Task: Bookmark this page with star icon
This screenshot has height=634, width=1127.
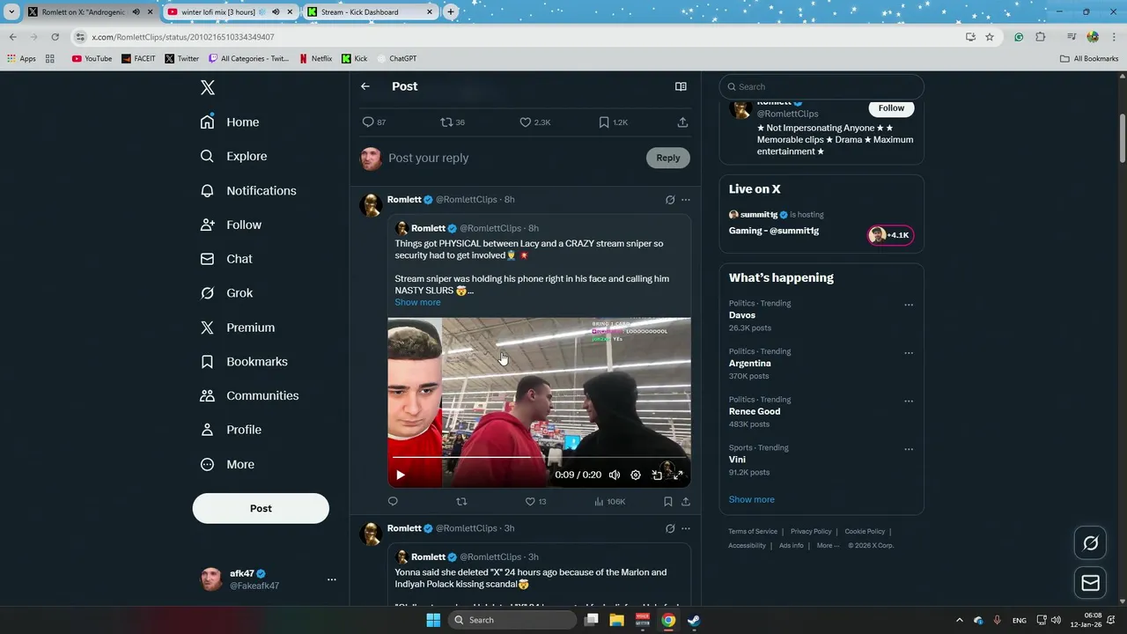Action: (x=990, y=37)
